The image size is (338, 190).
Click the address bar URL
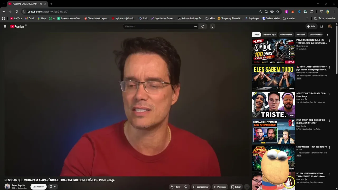tap(48, 12)
